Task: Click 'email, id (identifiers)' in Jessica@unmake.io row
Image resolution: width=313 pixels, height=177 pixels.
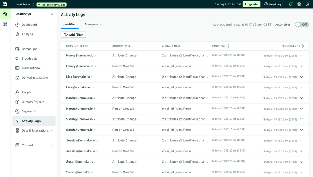Action: tap(176, 151)
